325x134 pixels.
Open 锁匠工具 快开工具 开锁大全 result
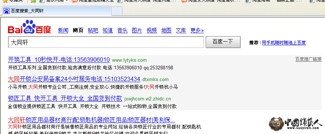click(65, 98)
